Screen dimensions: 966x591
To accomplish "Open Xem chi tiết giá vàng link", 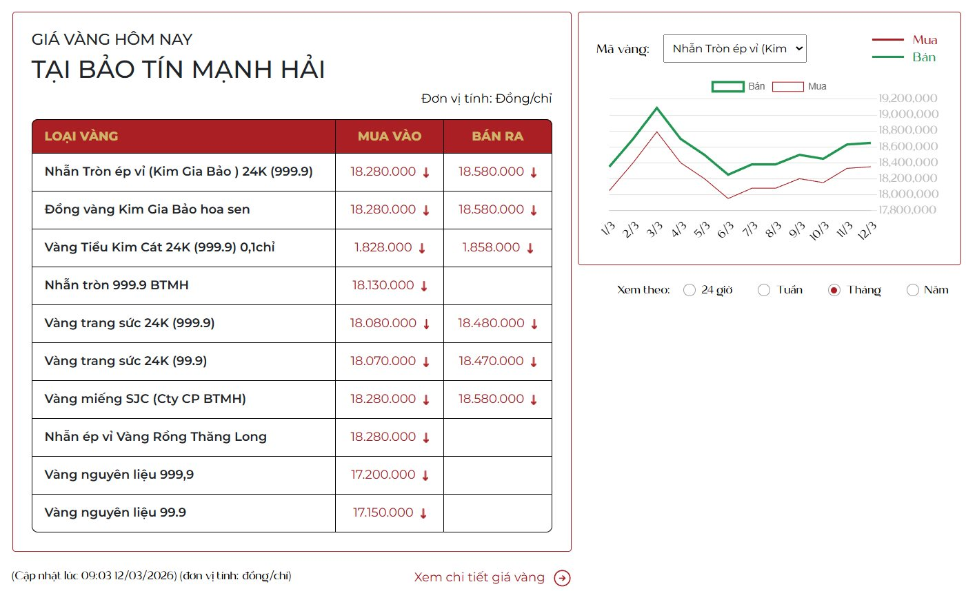I will (479, 577).
